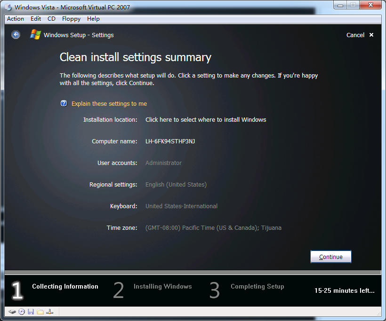Click the 'Time zone:' label
The width and height of the screenshot is (386, 321).
tap(122, 228)
